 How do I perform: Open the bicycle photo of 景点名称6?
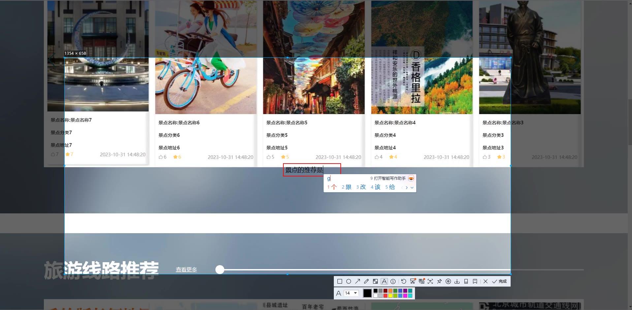tap(206, 57)
